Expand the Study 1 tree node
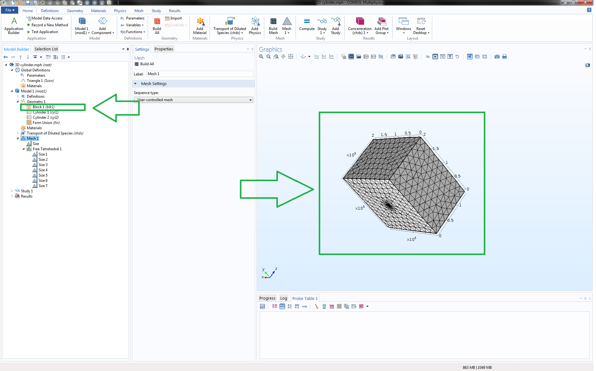 (x=12, y=191)
